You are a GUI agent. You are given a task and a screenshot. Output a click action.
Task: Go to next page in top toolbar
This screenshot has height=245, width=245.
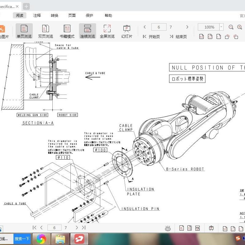(187, 27)
